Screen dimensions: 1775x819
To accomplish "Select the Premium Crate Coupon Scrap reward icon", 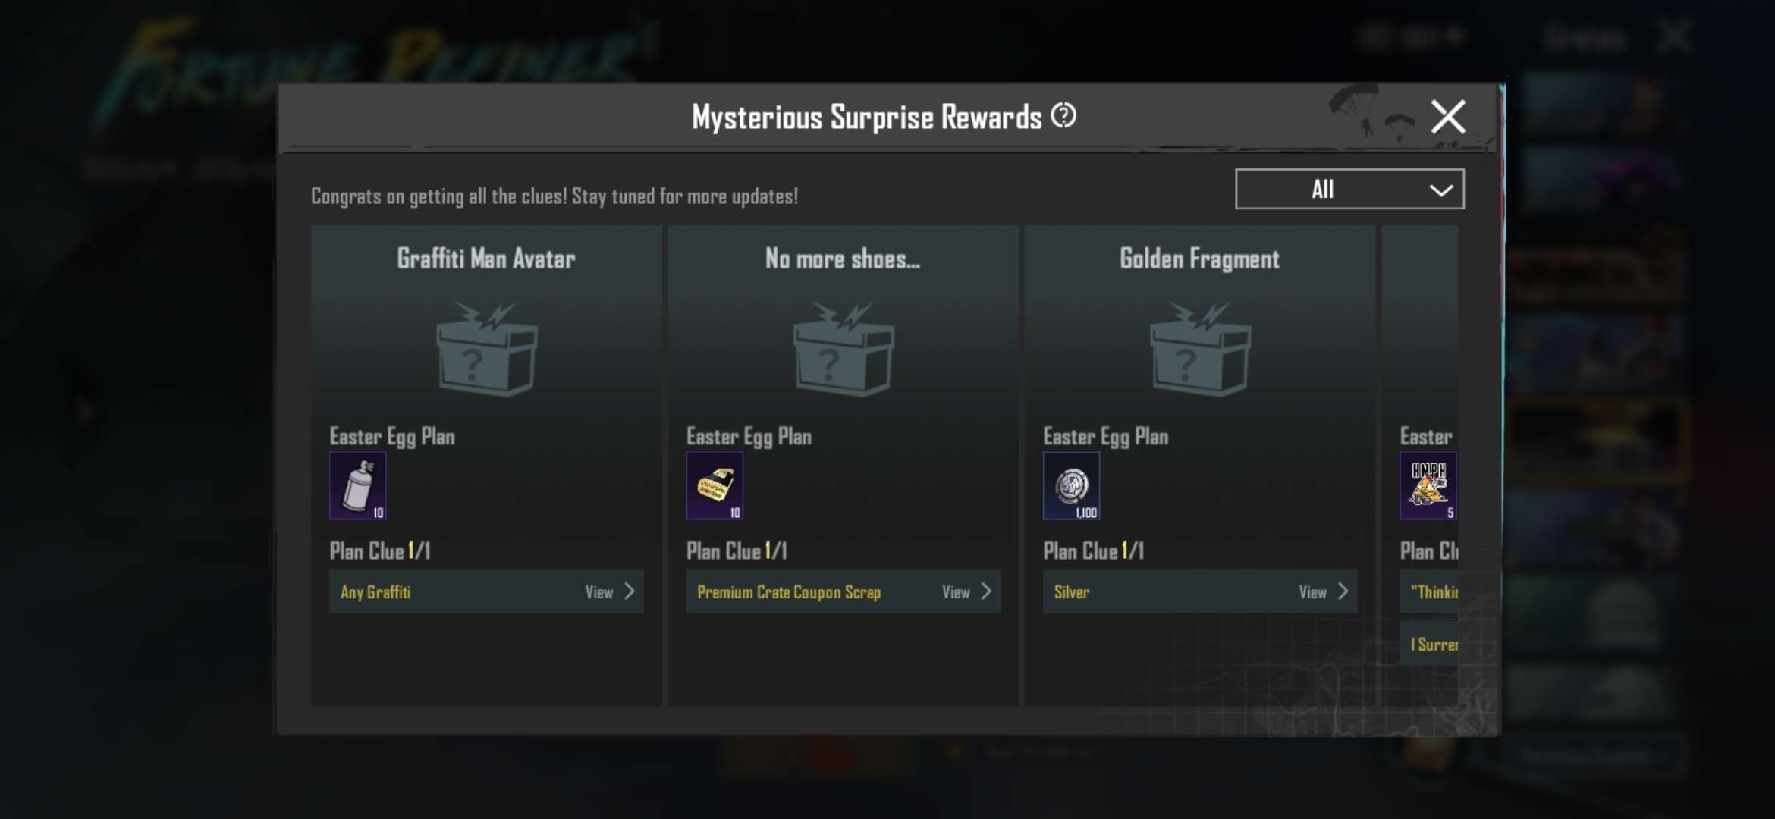I will coord(715,486).
